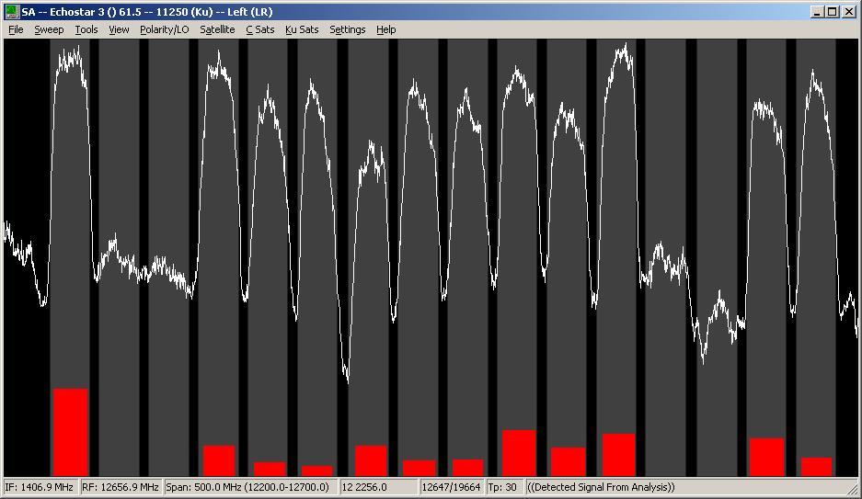Click the RF: 12656.9 MHz status field

pyautogui.click(x=121, y=487)
